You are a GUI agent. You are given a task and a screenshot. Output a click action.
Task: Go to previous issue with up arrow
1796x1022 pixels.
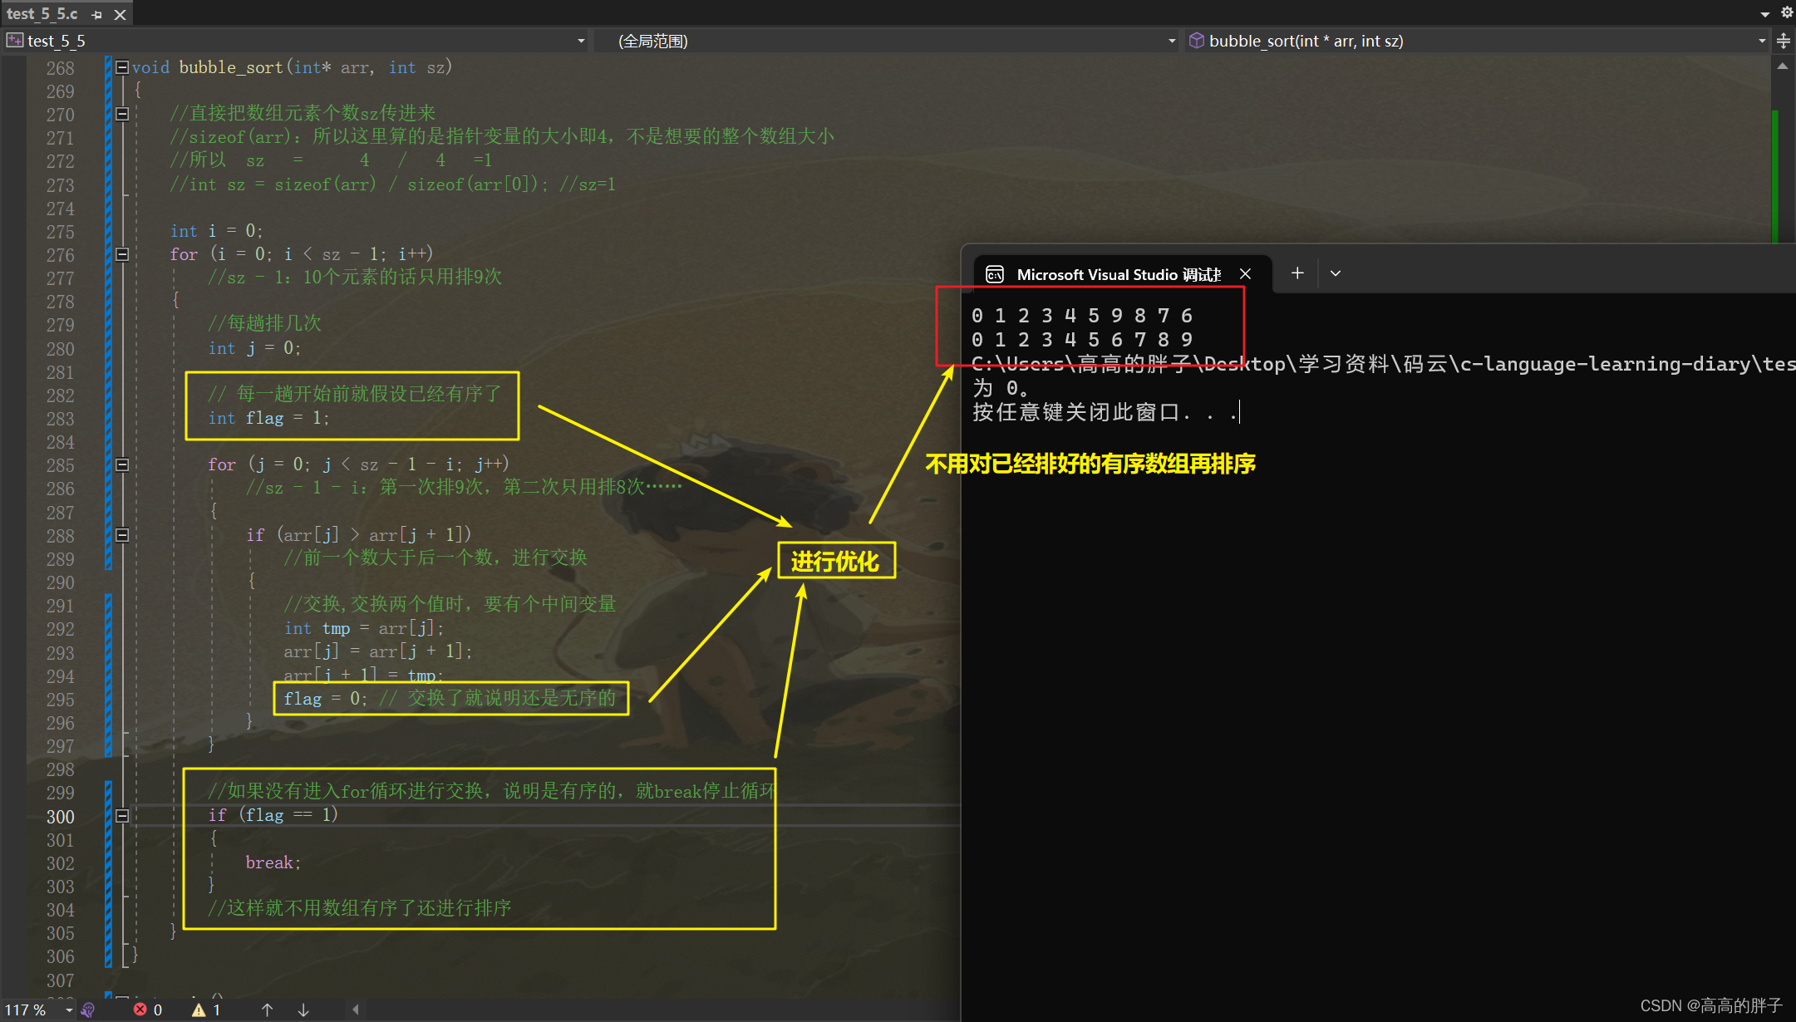[x=267, y=1010]
